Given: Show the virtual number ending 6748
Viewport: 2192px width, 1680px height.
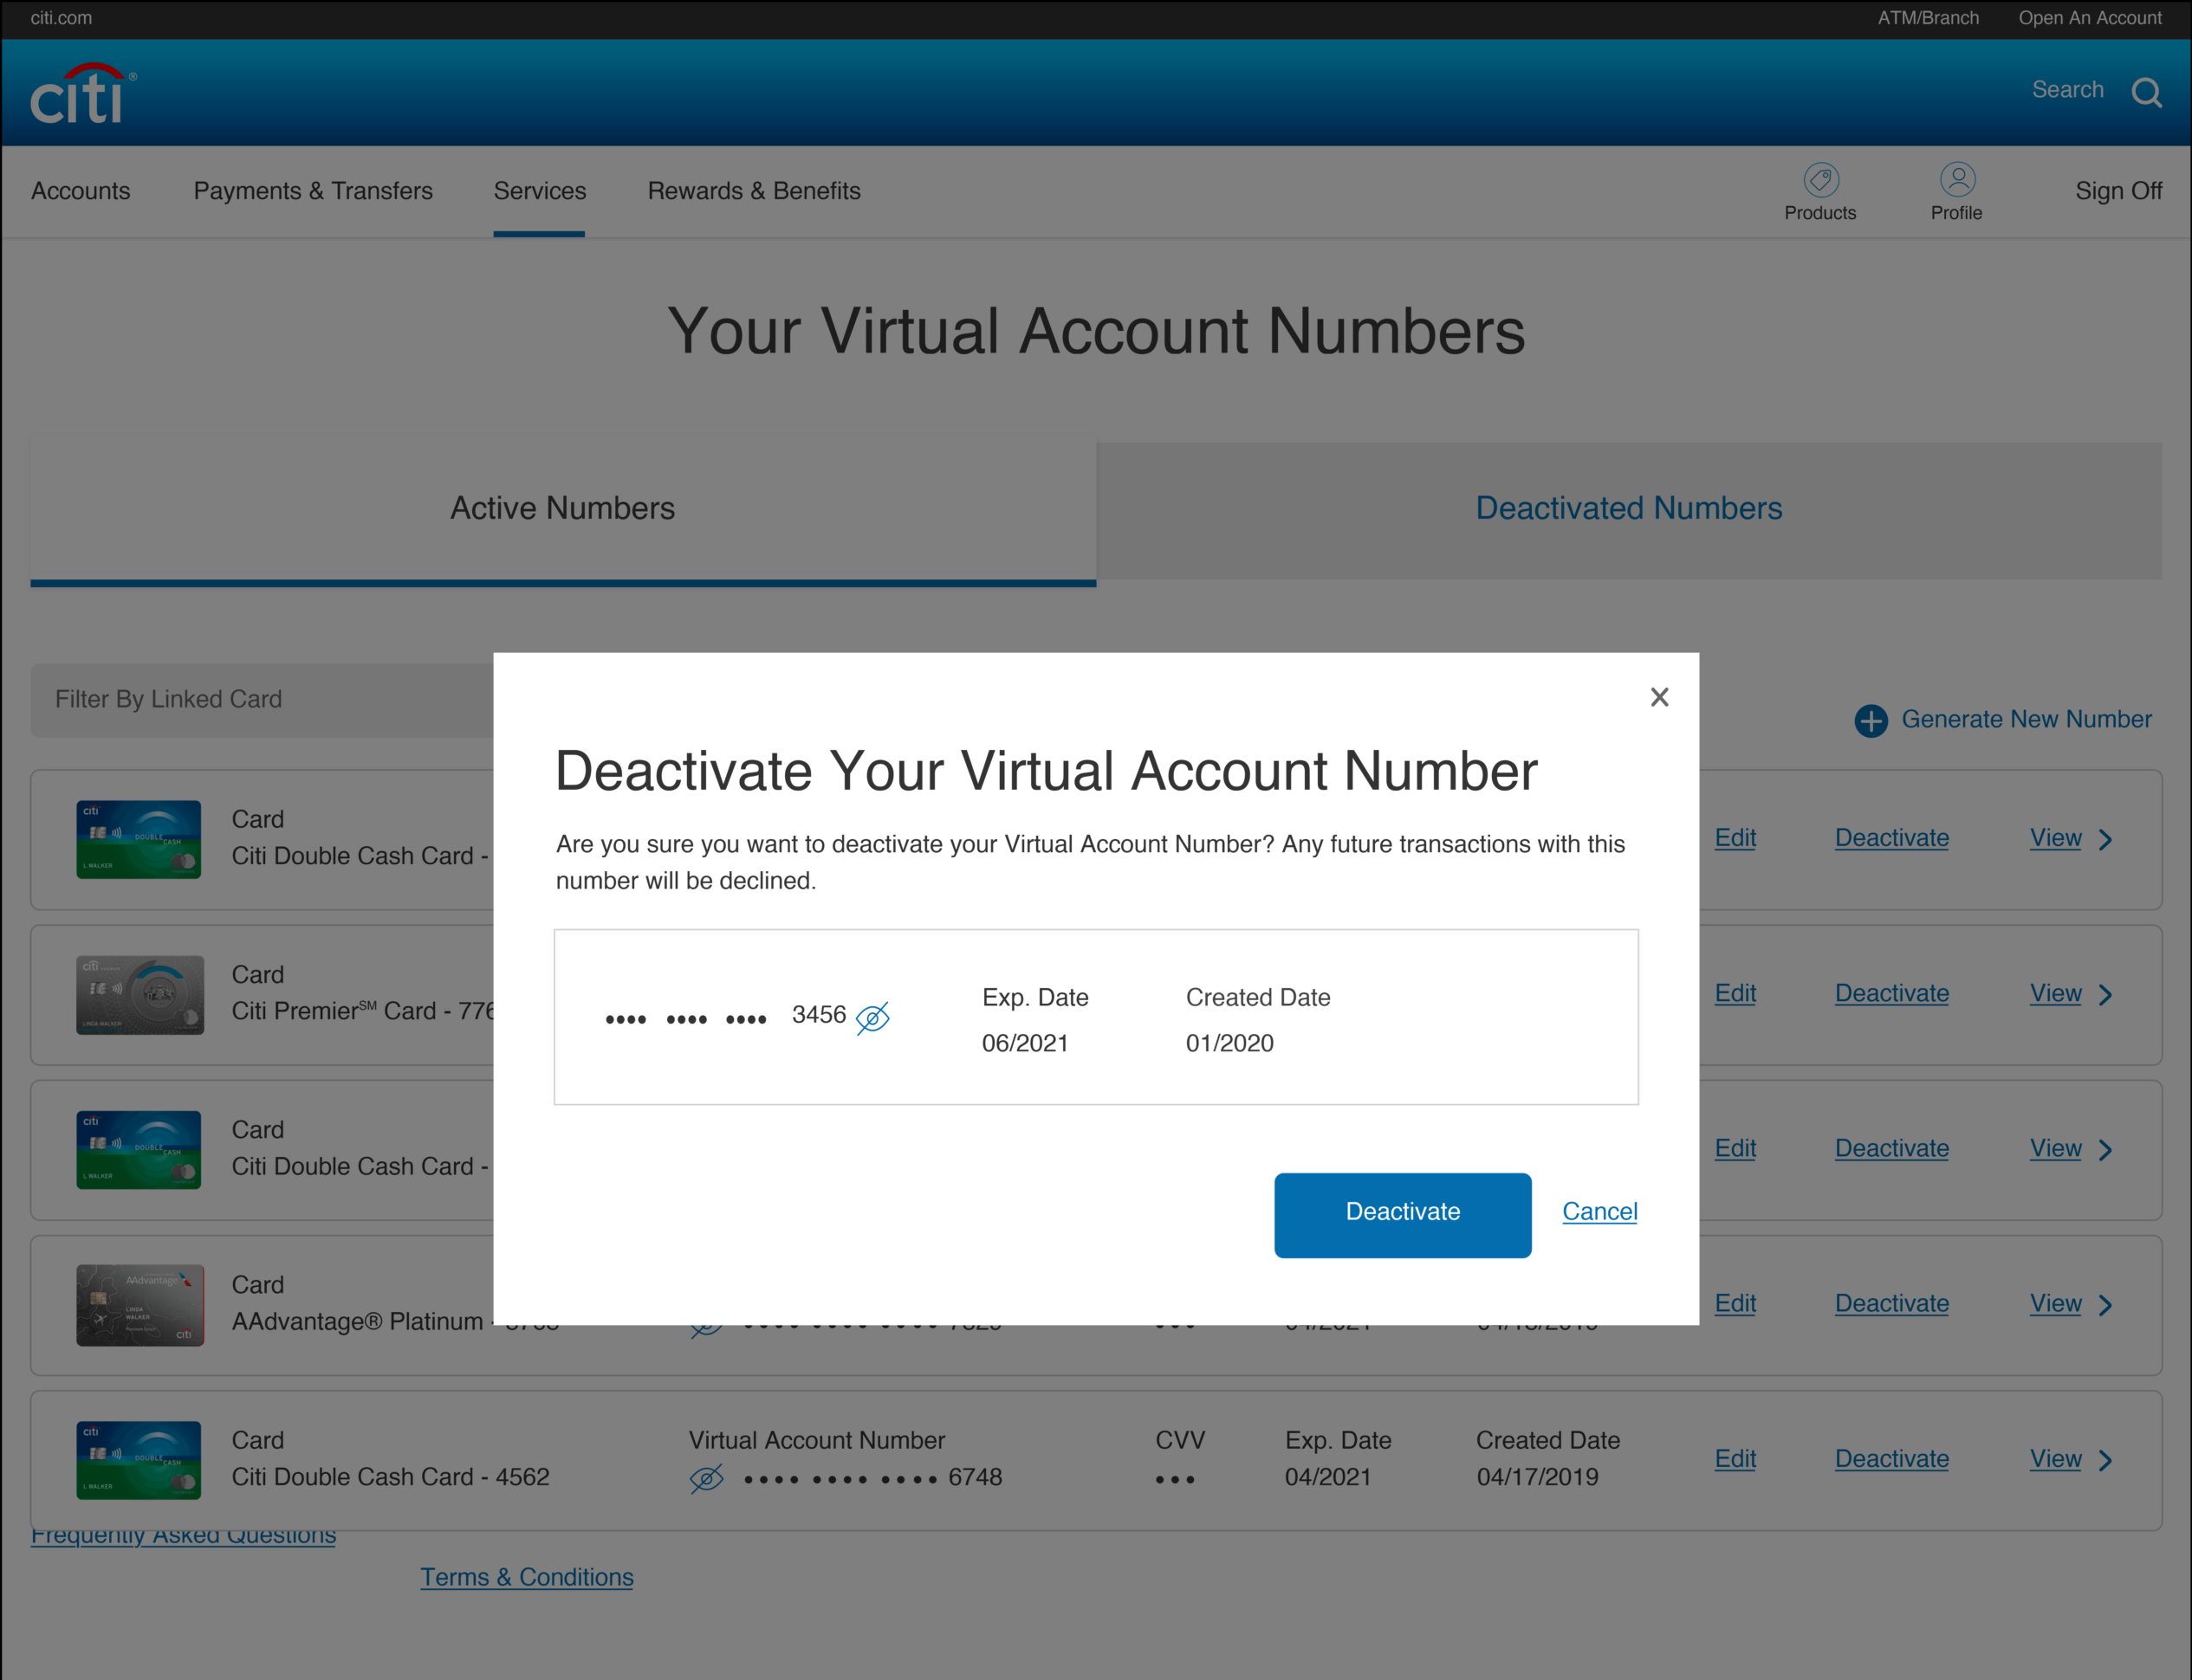Looking at the screenshot, I should (706, 1477).
